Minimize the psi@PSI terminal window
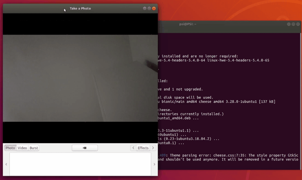302x180 pixels. point(289,24)
